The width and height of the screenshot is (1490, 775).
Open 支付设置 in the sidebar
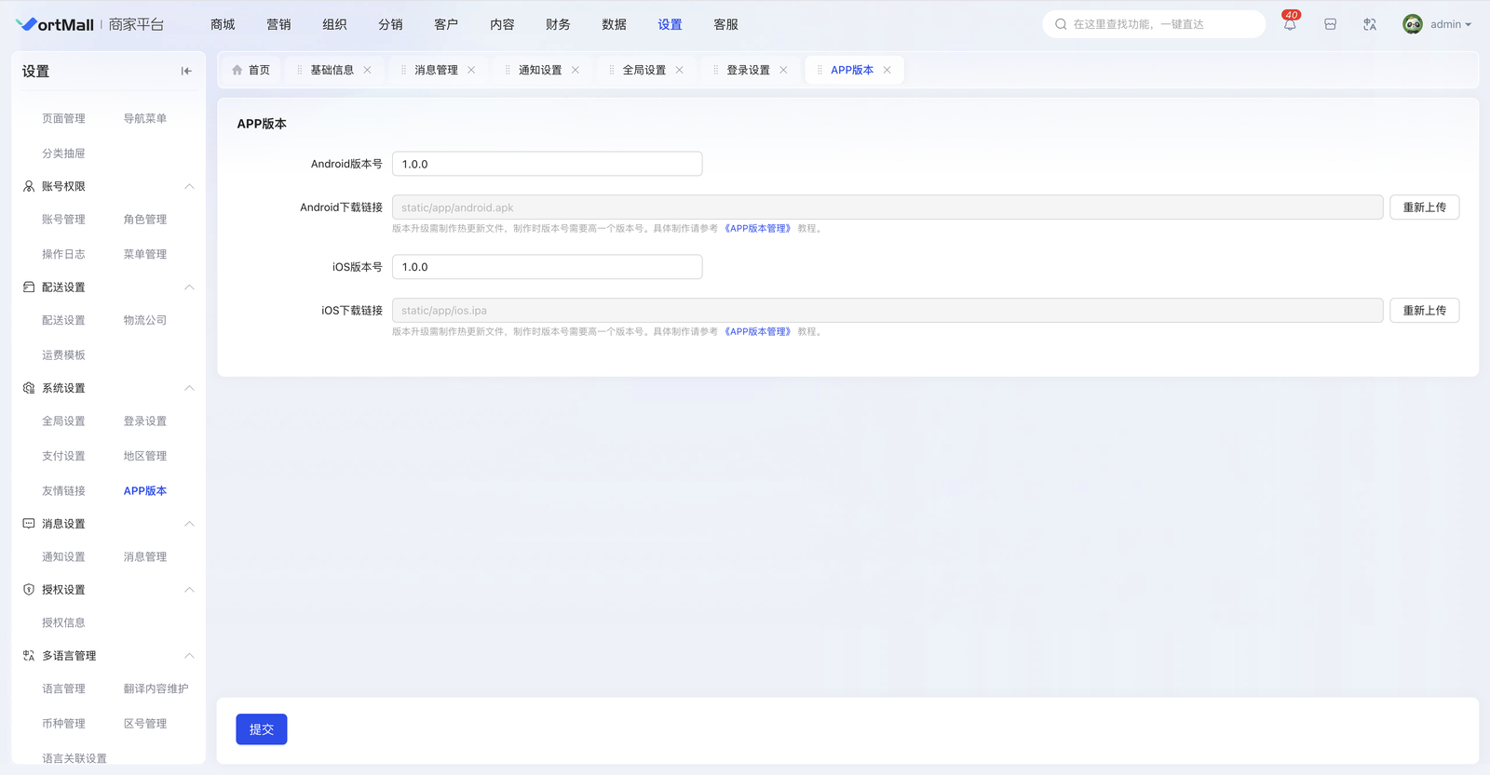pyautogui.click(x=63, y=456)
